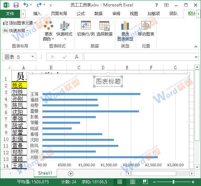This screenshot has height=186, width=201.
Task: Click the Select Data icon
Action: (x=105, y=26)
